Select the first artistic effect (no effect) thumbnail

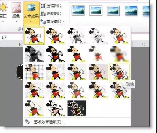click(34, 36)
